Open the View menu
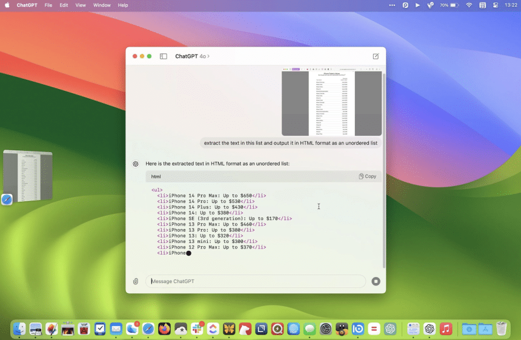The width and height of the screenshot is (521, 340). point(81,5)
